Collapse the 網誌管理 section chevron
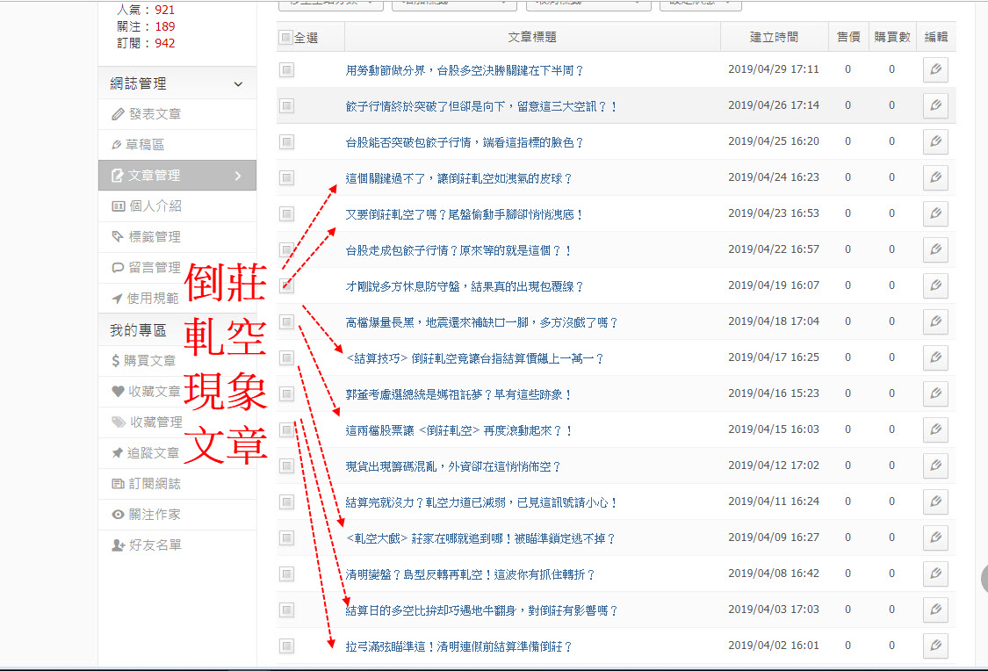The image size is (988, 671). [x=238, y=83]
